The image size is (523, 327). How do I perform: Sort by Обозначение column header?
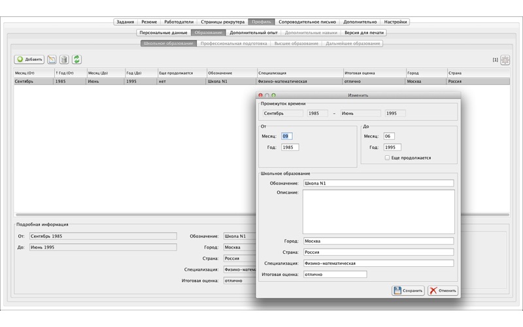pyautogui.click(x=232, y=73)
